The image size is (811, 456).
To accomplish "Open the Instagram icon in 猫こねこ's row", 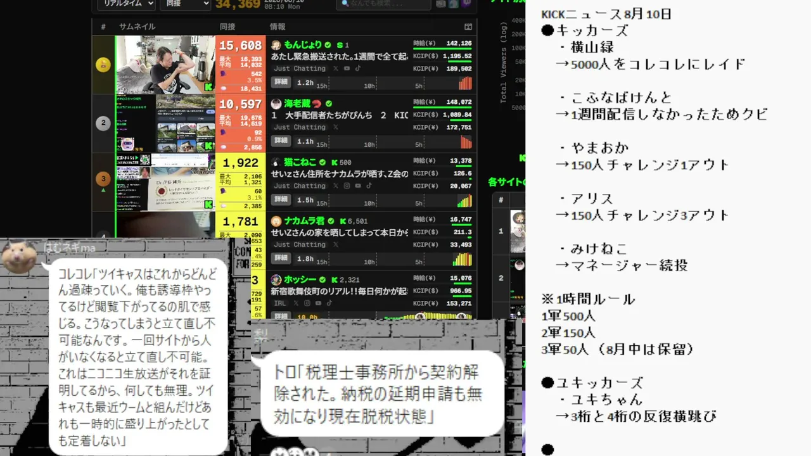I will click(x=347, y=186).
